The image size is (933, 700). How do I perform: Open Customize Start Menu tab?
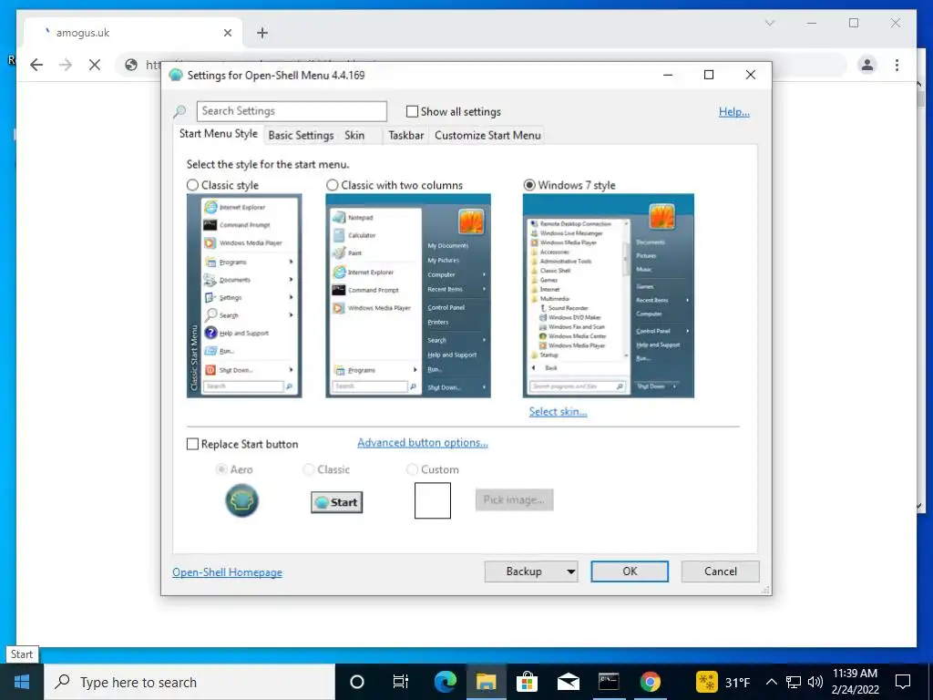click(488, 135)
